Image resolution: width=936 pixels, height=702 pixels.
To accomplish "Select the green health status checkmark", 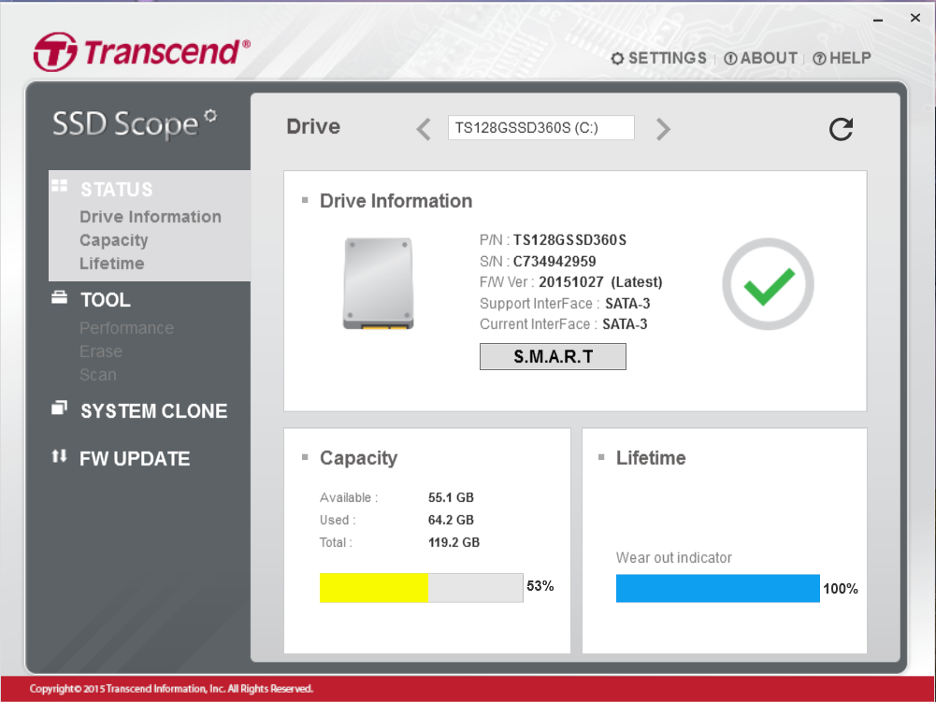I will pyautogui.click(x=767, y=283).
